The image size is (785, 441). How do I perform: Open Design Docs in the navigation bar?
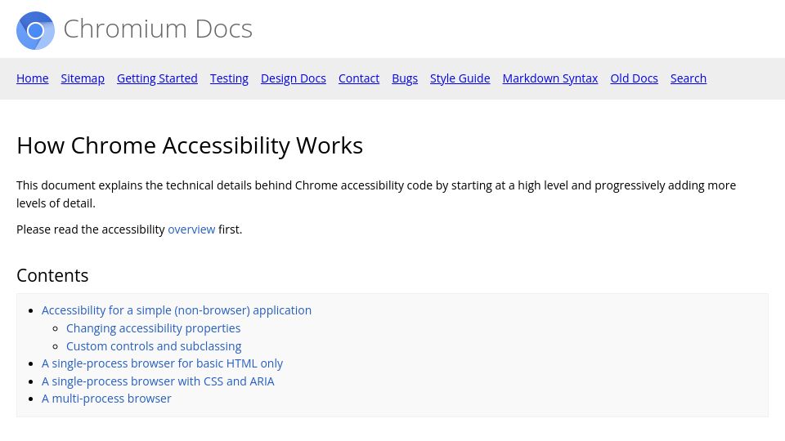tap(294, 78)
